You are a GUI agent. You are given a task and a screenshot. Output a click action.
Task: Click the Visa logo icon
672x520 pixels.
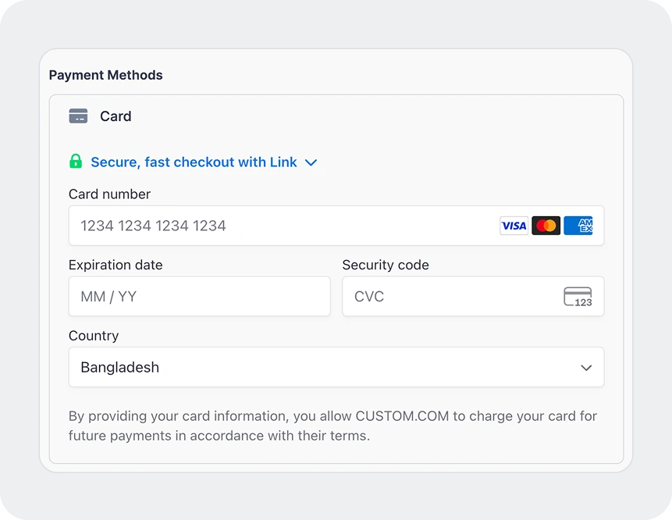pyautogui.click(x=514, y=226)
